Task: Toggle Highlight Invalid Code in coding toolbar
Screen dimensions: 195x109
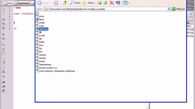Action: point(3,49)
